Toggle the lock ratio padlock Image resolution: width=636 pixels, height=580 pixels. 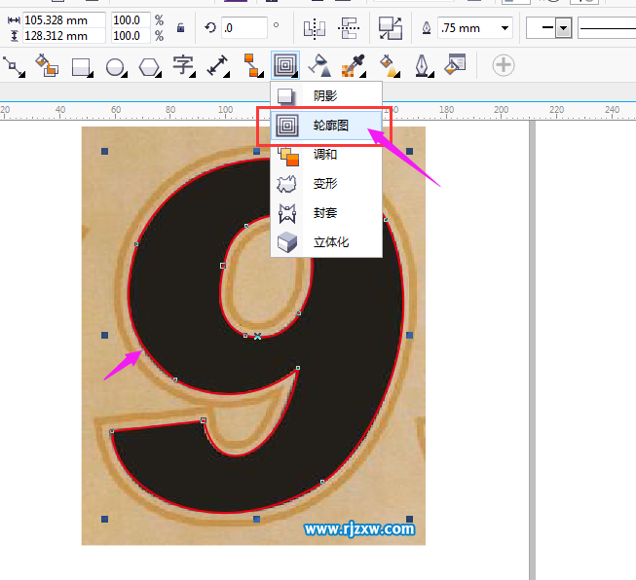[180, 27]
